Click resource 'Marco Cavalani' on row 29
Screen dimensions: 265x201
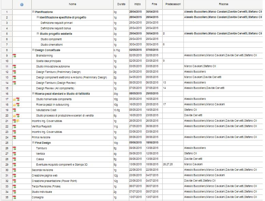tap(193, 164)
